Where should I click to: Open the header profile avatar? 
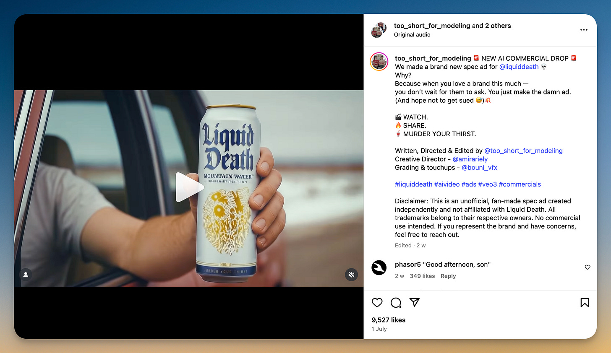pos(379,30)
